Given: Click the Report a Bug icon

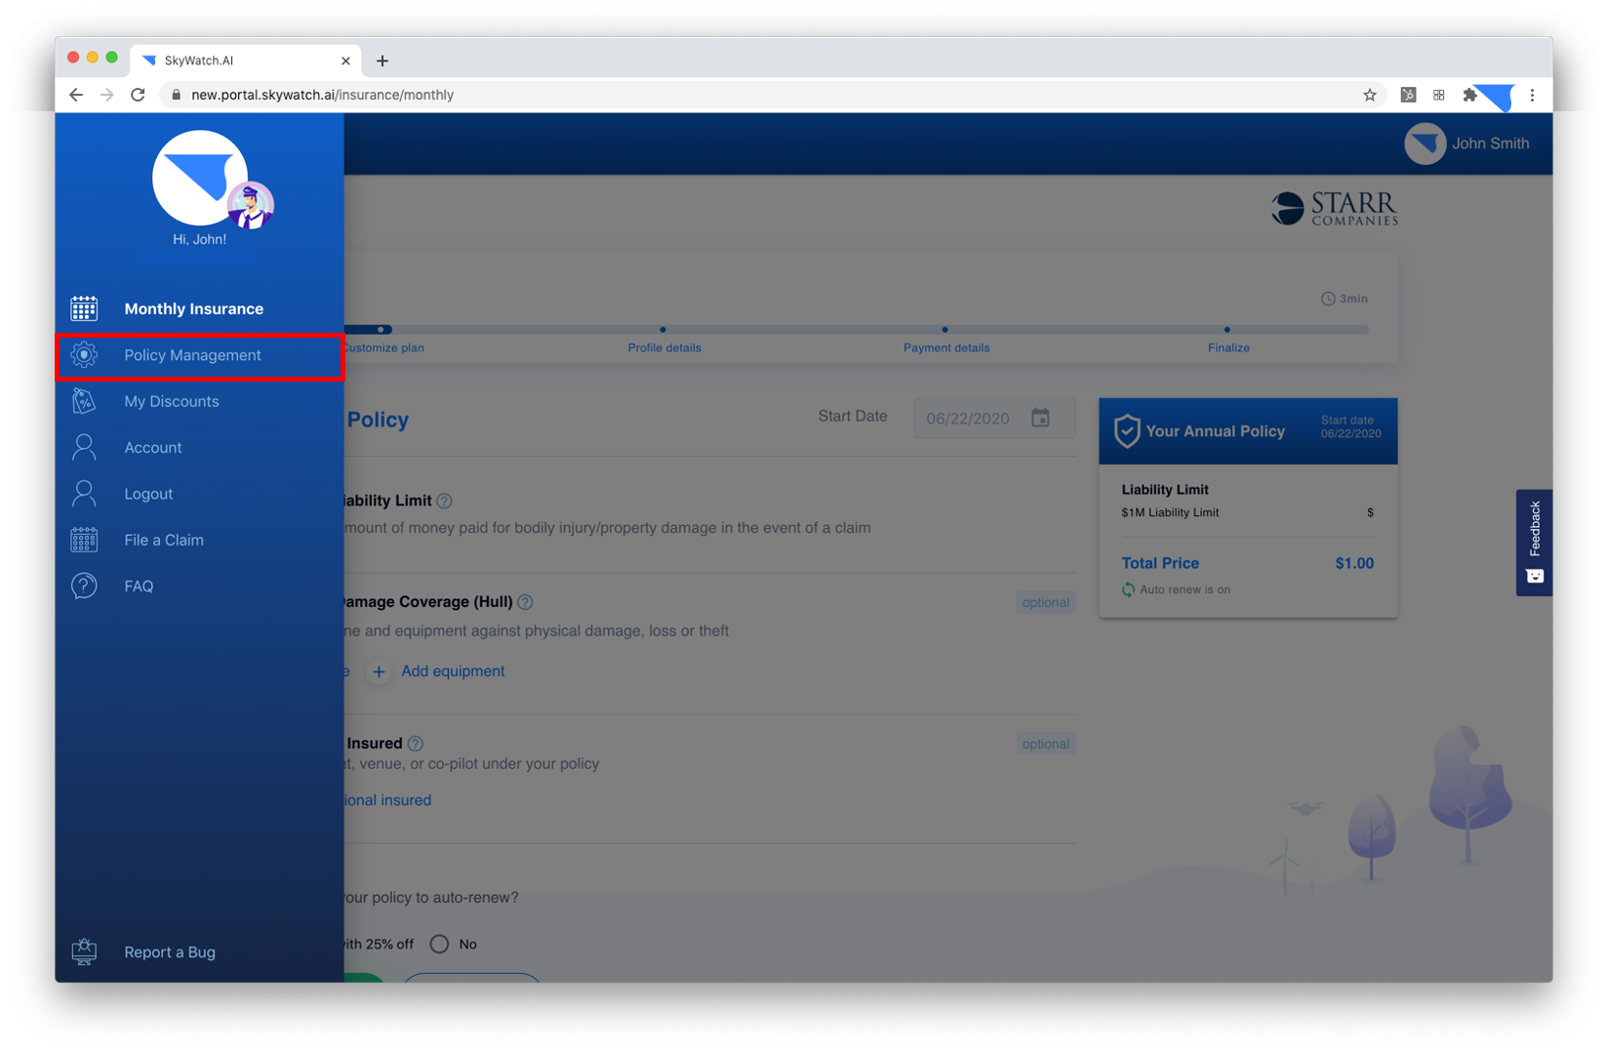Looking at the screenshot, I should click(84, 952).
